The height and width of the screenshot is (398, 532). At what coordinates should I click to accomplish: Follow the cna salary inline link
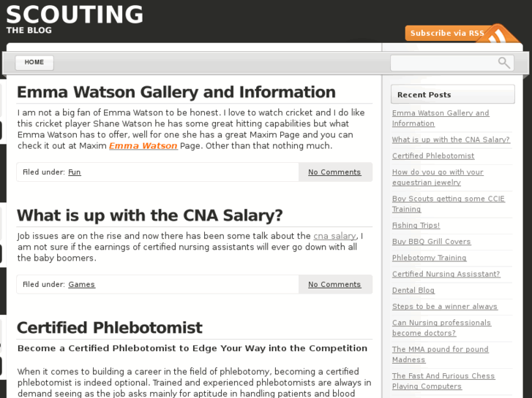334,236
